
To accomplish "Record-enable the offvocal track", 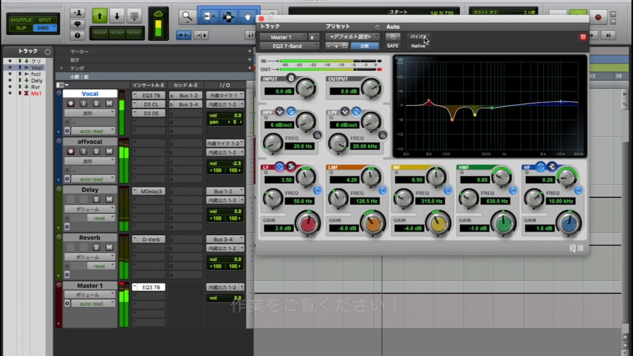I will point(71,152).
